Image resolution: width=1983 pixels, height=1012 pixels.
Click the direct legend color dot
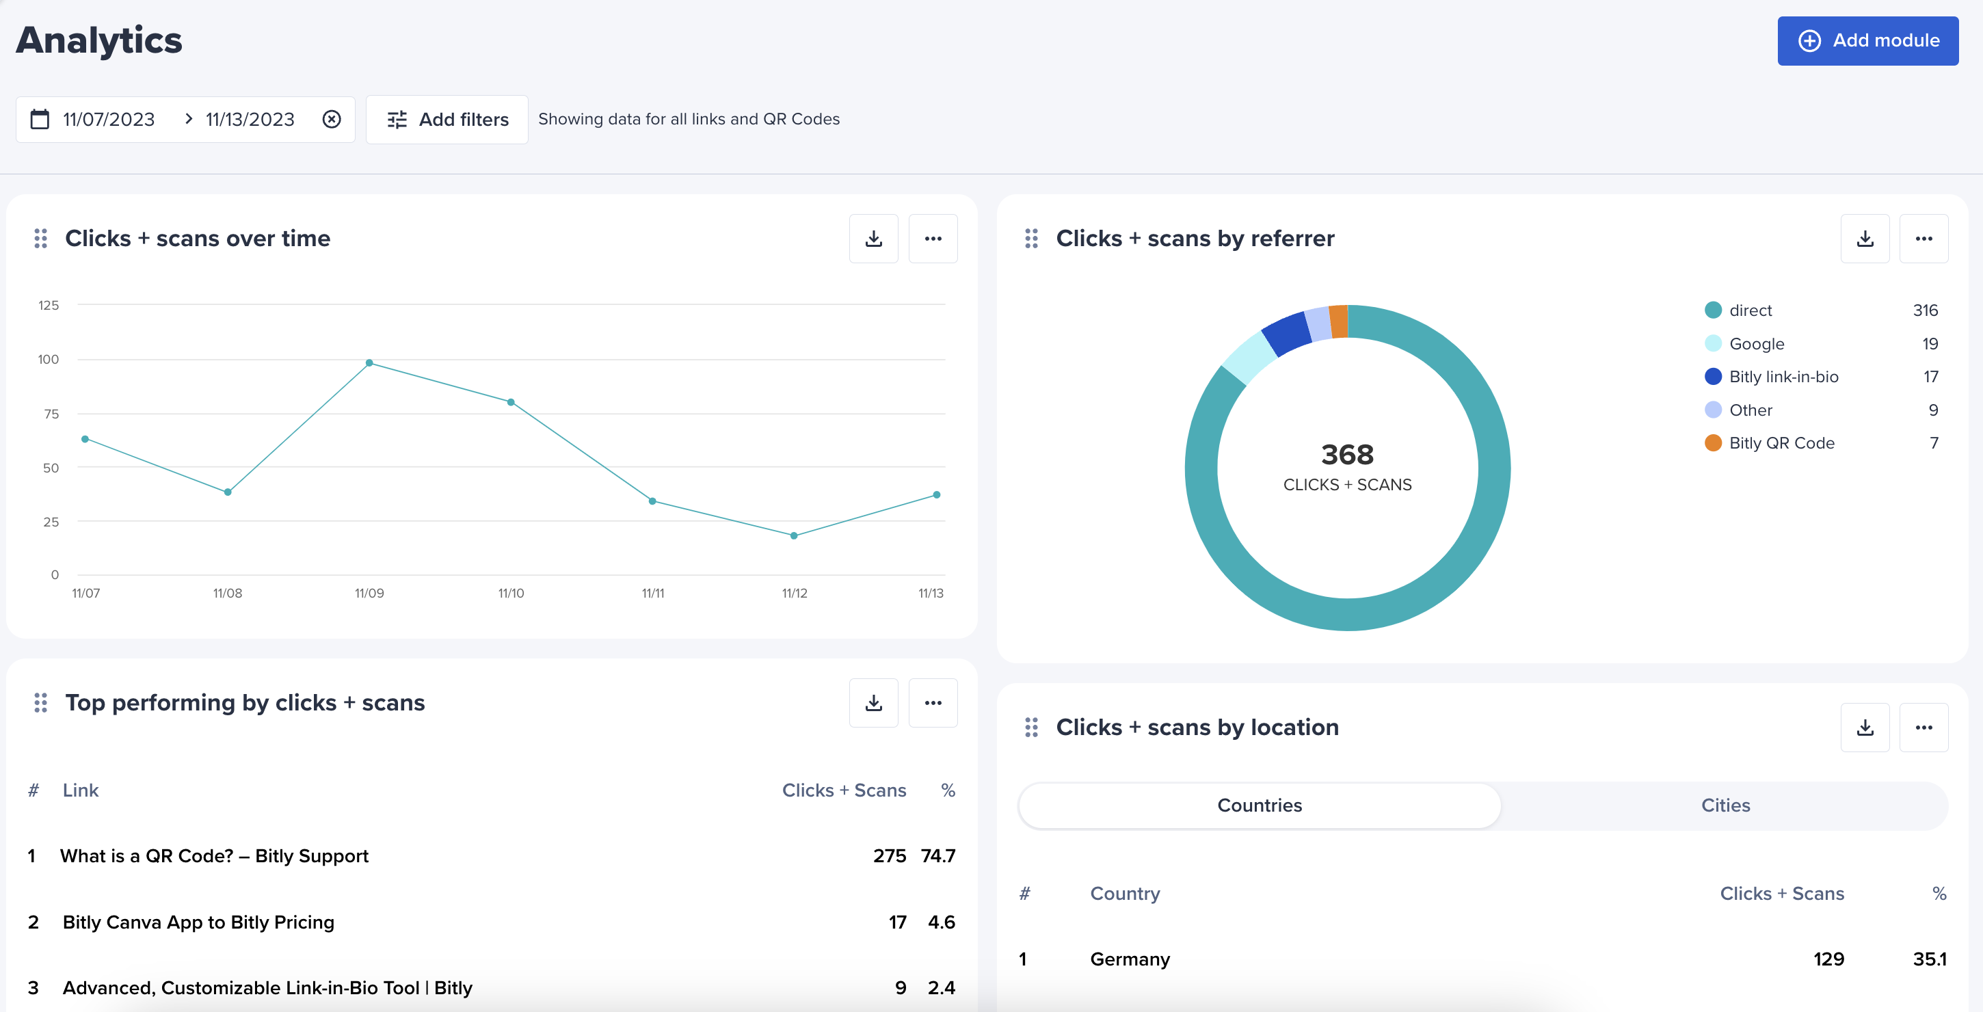[1712, 310]
